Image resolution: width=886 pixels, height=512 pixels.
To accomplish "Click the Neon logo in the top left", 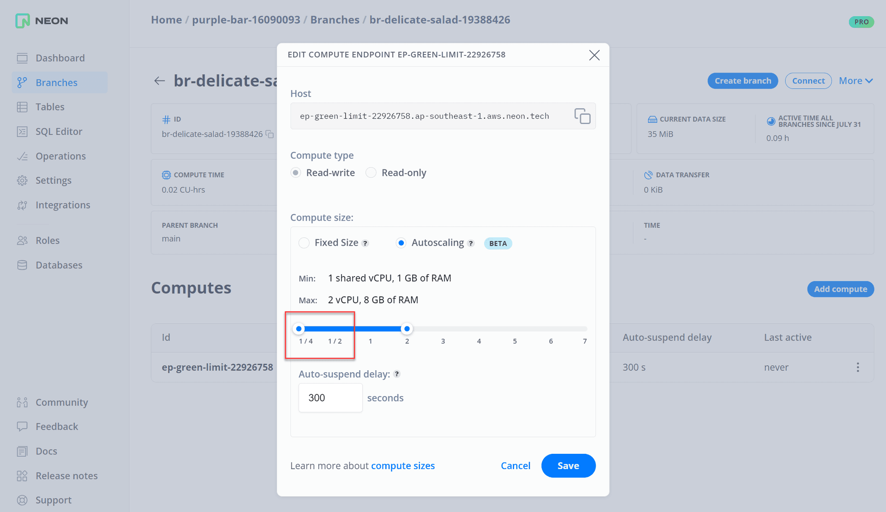I will pyautogui.click(x=41, y=21).
